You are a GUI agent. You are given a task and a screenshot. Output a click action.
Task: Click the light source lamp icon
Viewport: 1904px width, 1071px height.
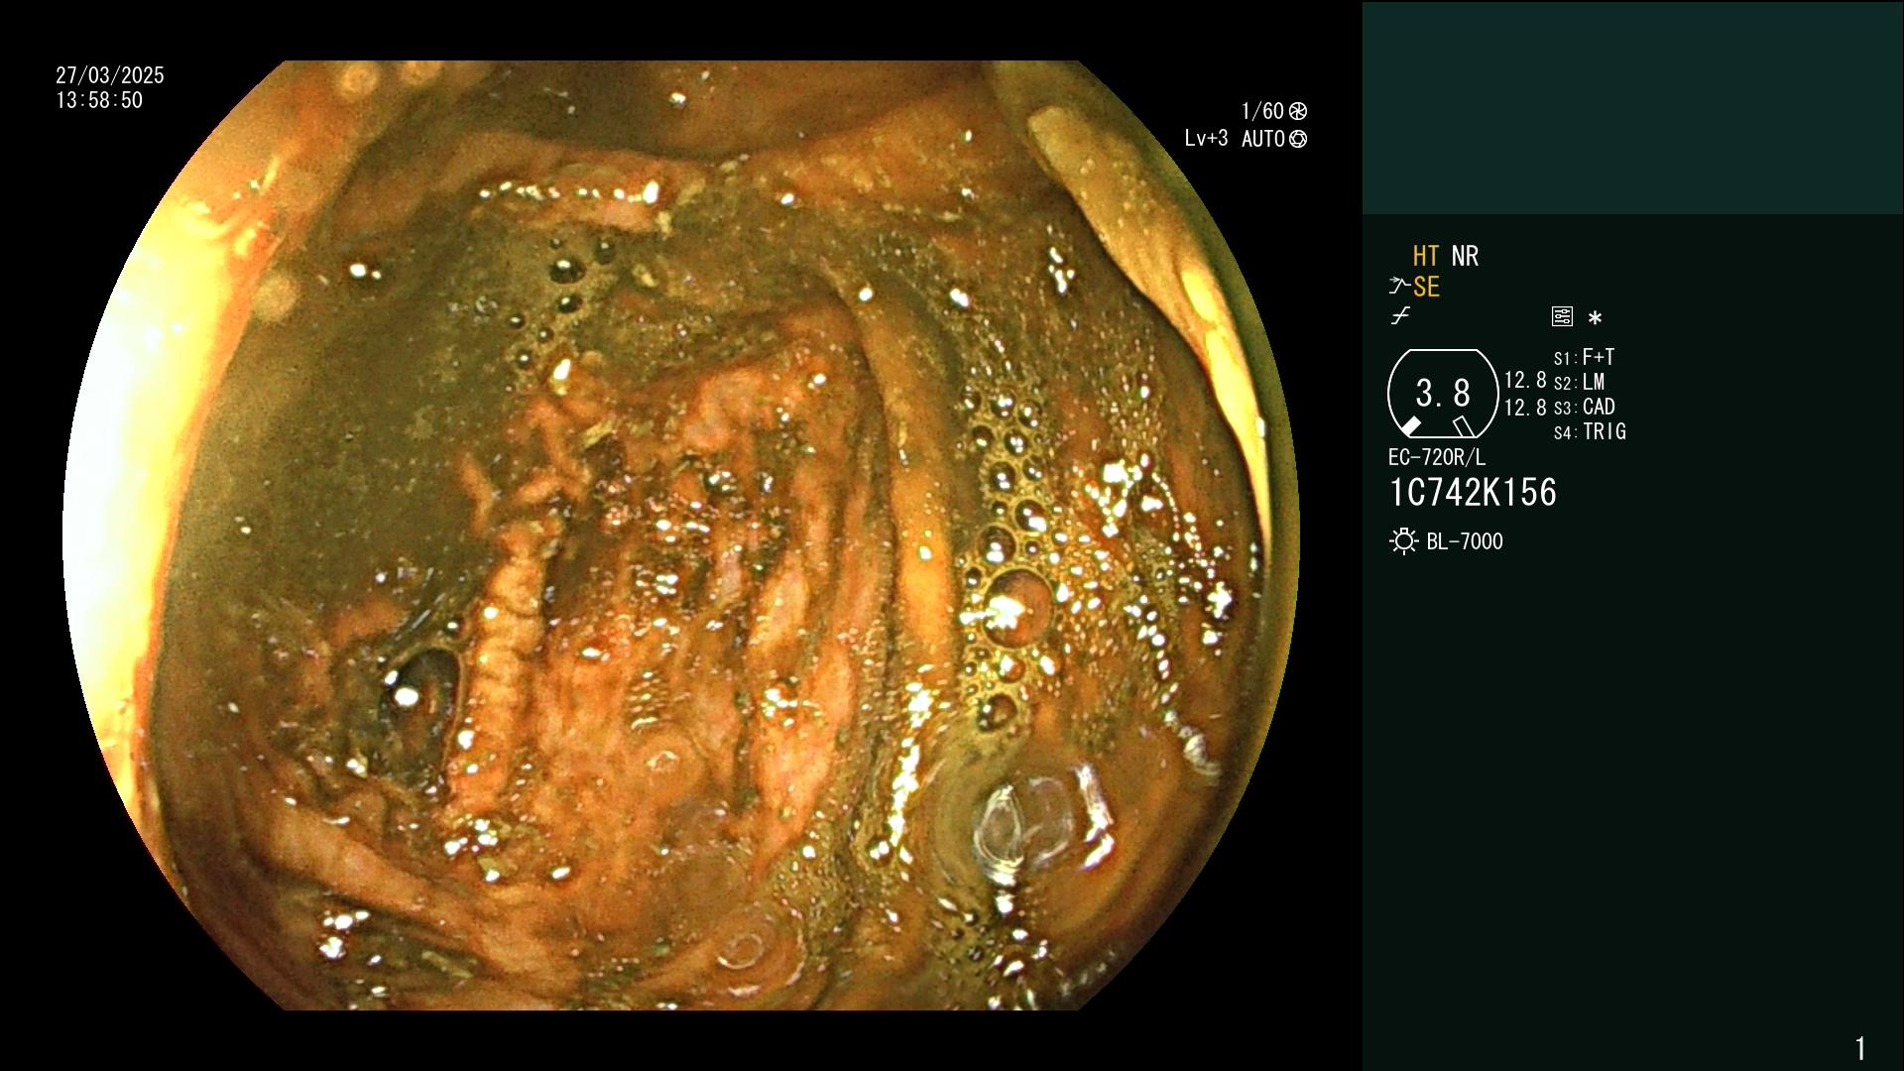[x=1403, y=541]
